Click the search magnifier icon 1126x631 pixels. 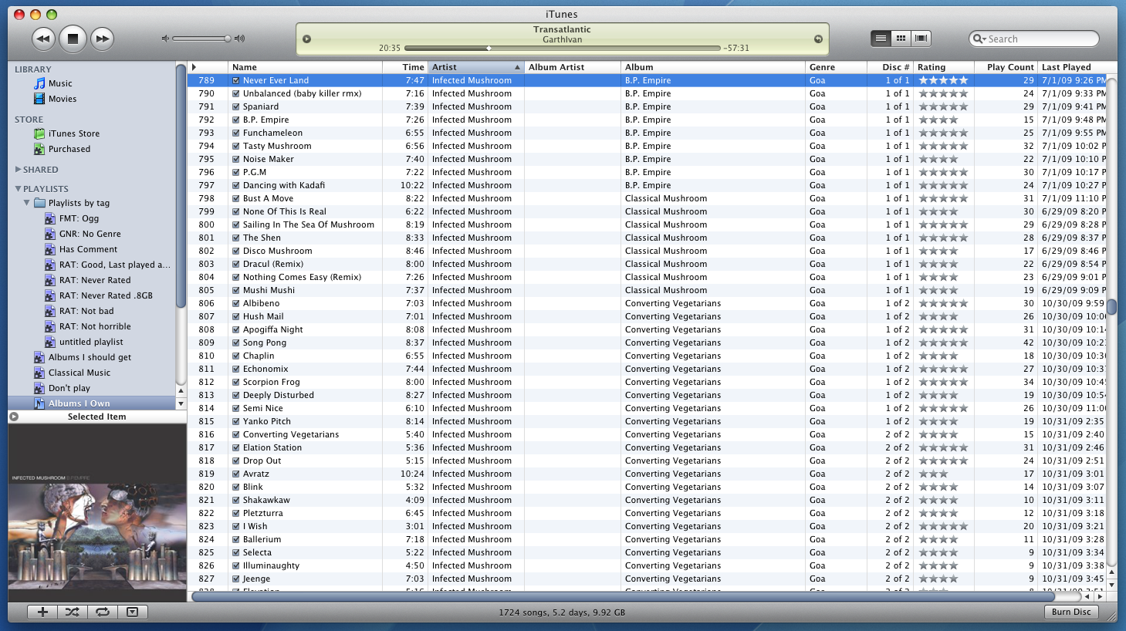979,39
